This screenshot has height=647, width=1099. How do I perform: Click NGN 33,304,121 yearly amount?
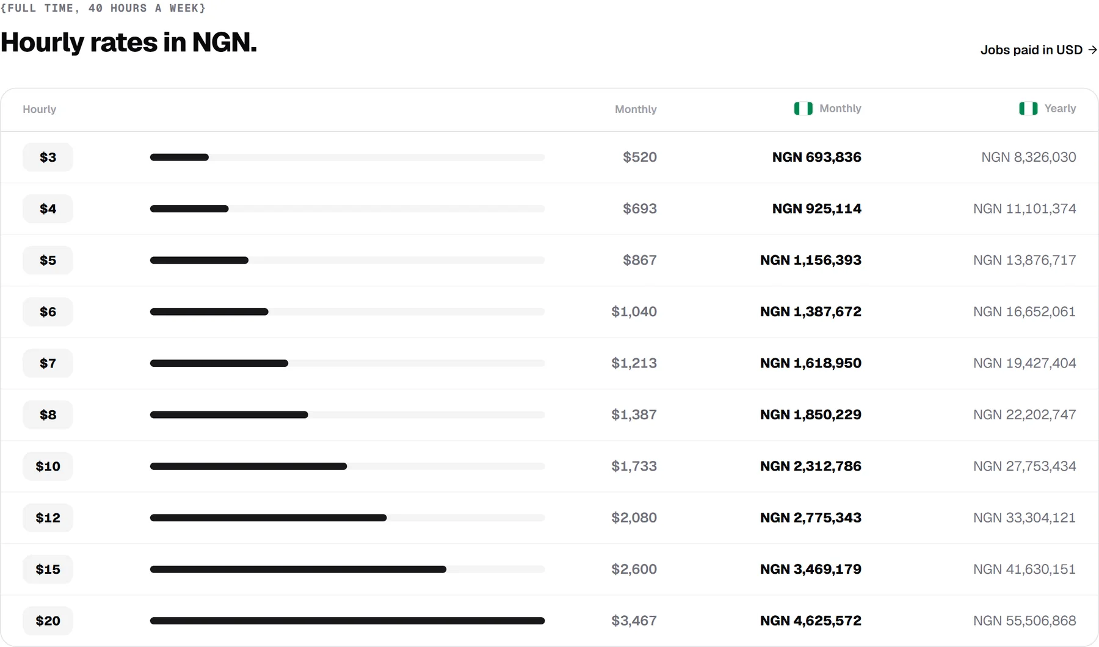click(1025, 518)
